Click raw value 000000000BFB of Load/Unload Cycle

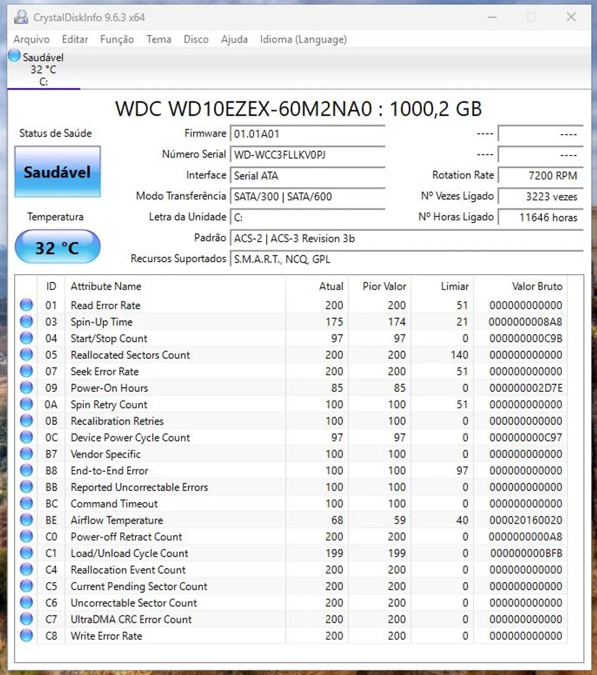(526, 553)
